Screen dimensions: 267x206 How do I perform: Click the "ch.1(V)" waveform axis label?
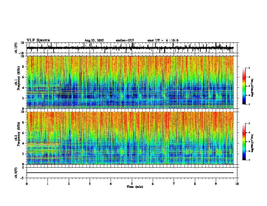16,48
